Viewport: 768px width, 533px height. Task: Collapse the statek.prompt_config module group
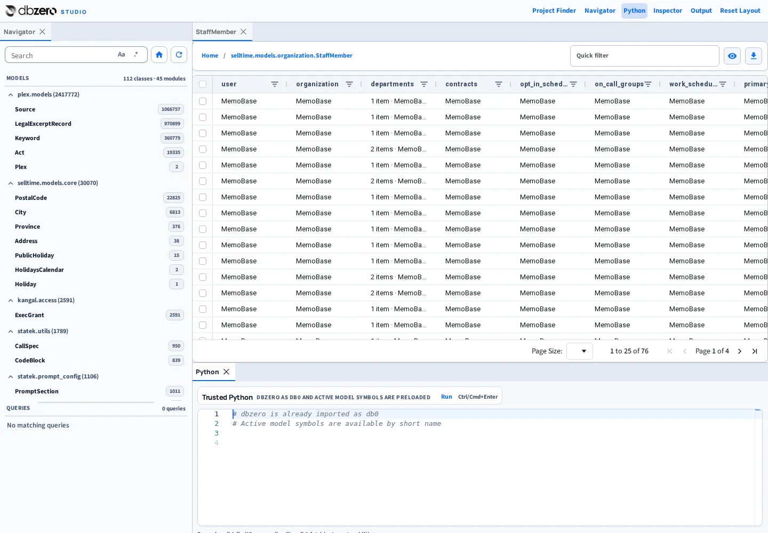point(11,376)
